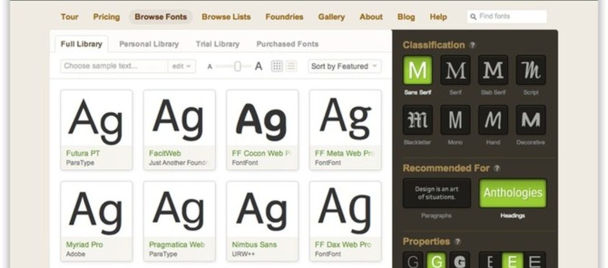
Task: Filter by Sans Serif classification
Action: (x=417, y=70)
